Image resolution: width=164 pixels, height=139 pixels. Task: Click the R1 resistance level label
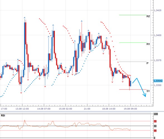[x=148, y=44]
